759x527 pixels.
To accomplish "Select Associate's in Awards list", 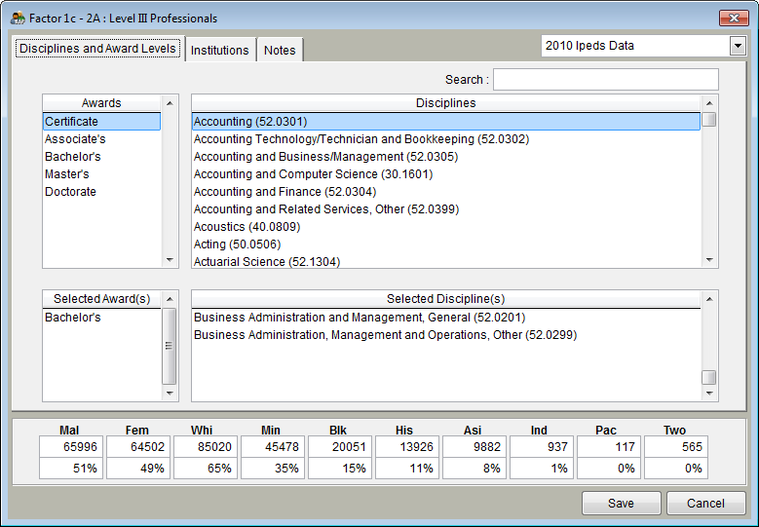I will click(101, 139).
